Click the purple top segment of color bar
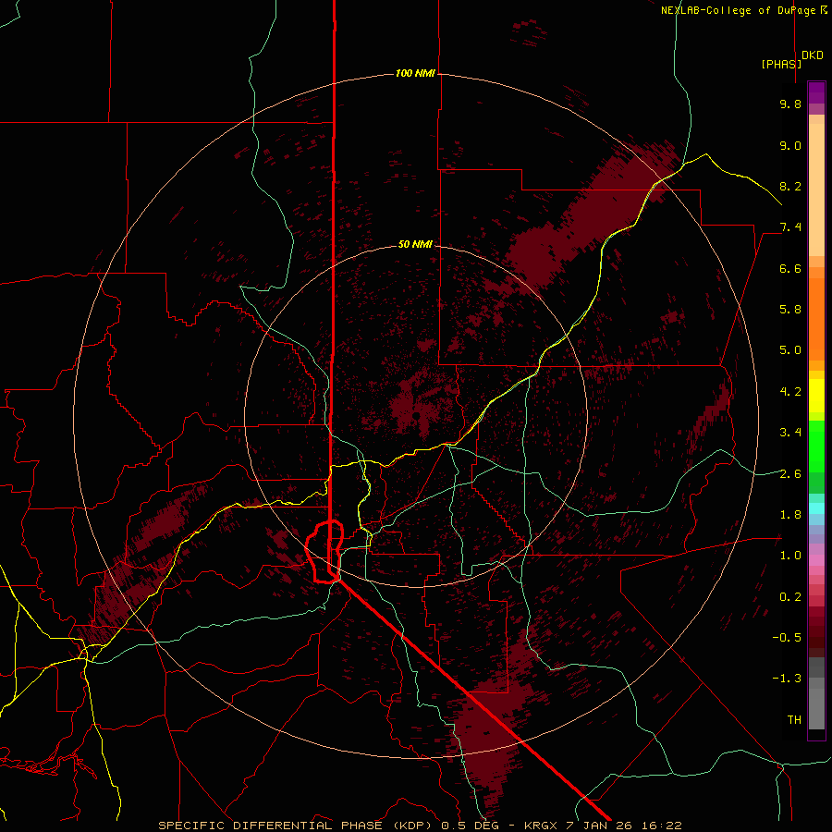This screenshot has height=832, width=832. coord(816,92)
